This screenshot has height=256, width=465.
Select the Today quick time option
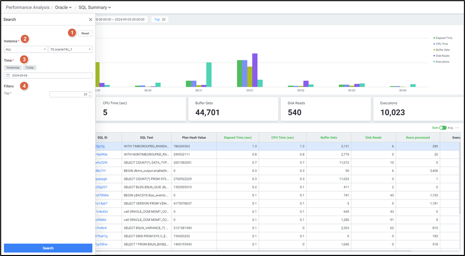pos(30,67)
